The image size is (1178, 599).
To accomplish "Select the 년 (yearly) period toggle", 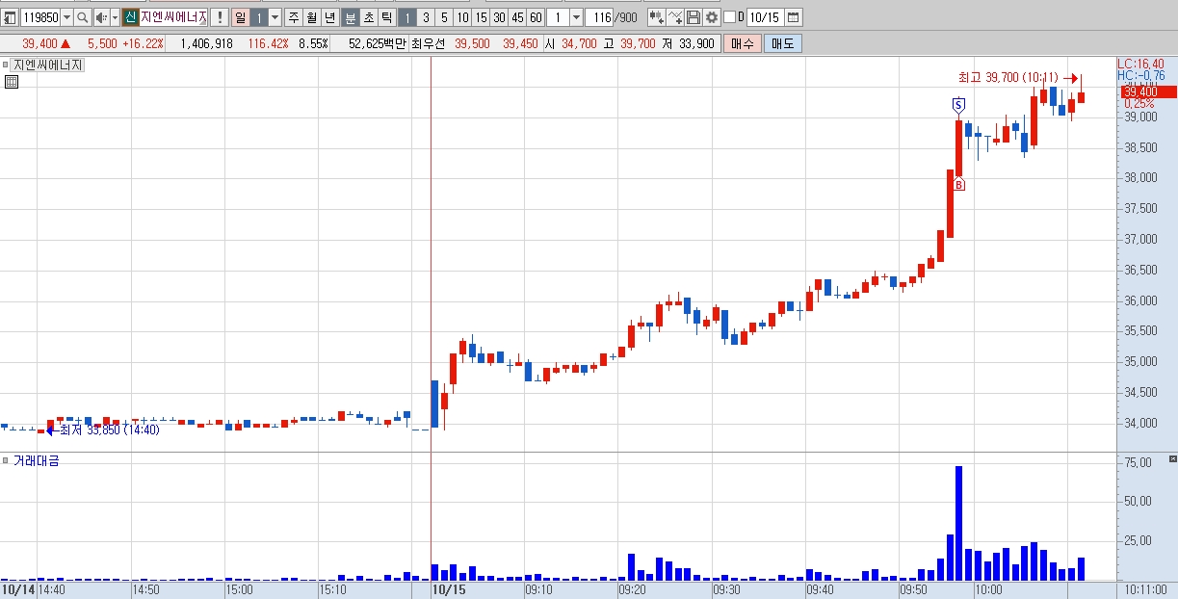I will click(329, 17).
